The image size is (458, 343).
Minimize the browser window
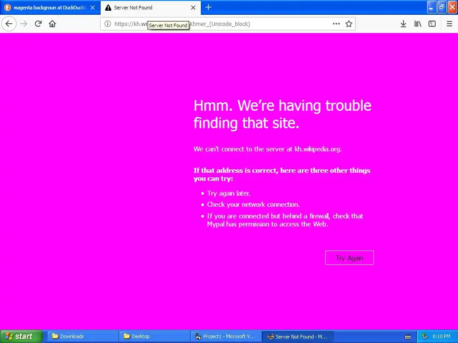tap(432, 7)
